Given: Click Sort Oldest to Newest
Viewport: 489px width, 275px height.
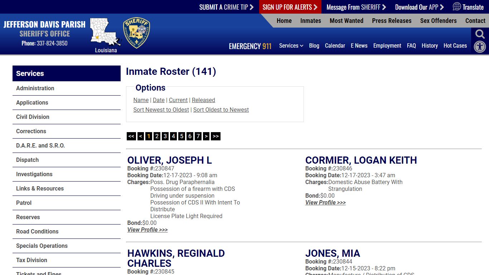Looking at the screenshot, I should (221, 110).
